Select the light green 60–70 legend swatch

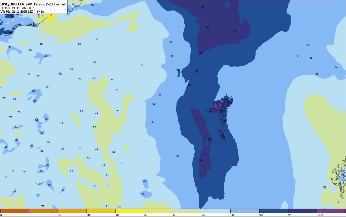pyautogui.click(x=187, y=211)
